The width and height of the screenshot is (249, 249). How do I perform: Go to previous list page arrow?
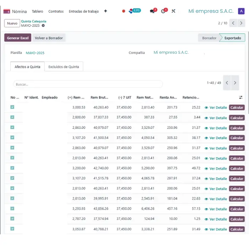point(227,83)
